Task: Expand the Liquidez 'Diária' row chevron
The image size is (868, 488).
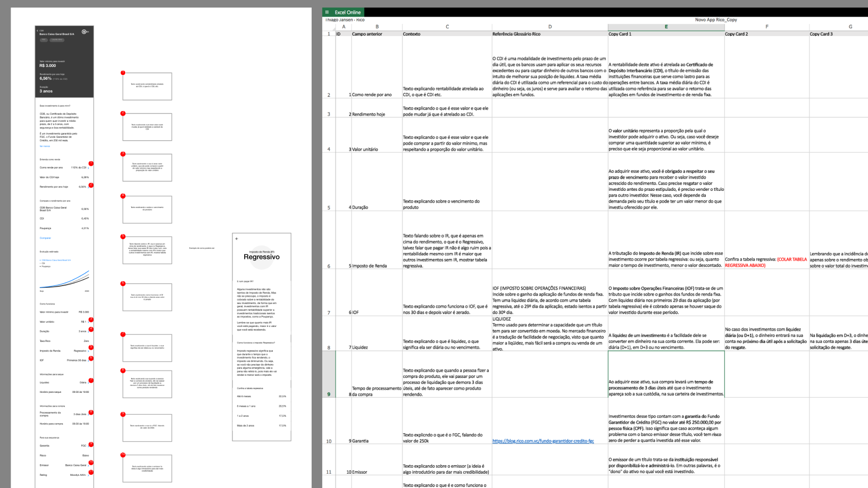Action: (89, 383)
